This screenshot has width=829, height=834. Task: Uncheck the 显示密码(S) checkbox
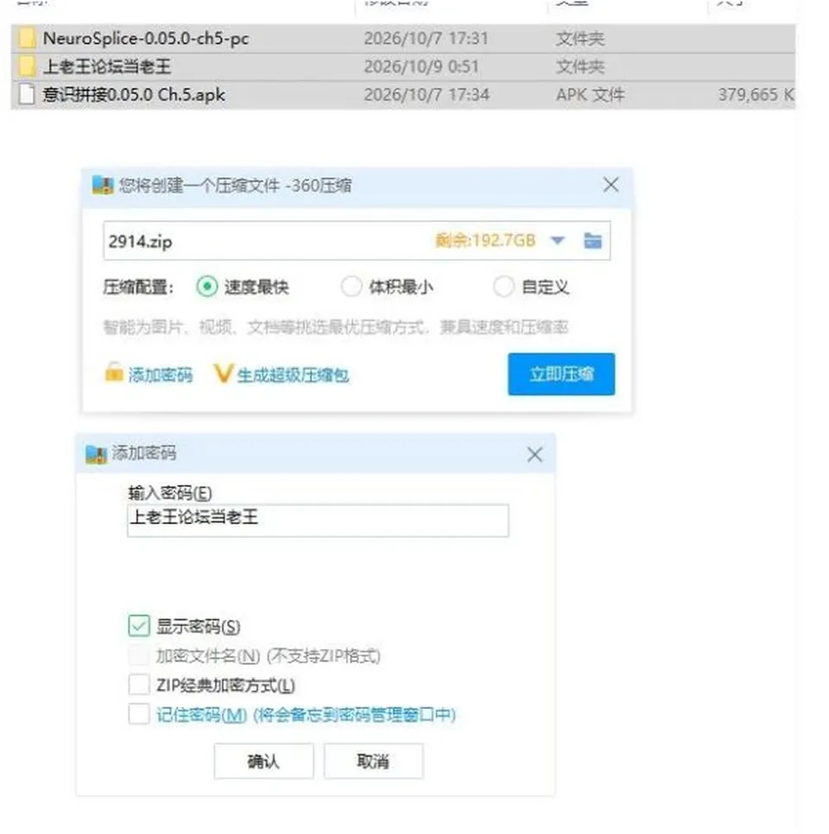click(x=139, y=626)
